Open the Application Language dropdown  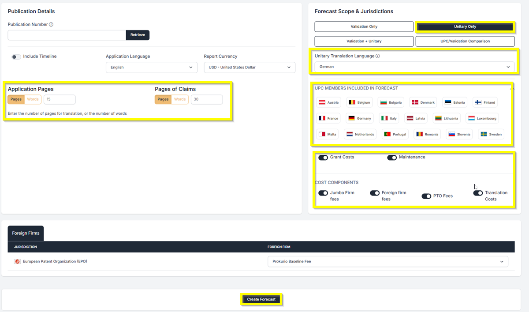151,68
